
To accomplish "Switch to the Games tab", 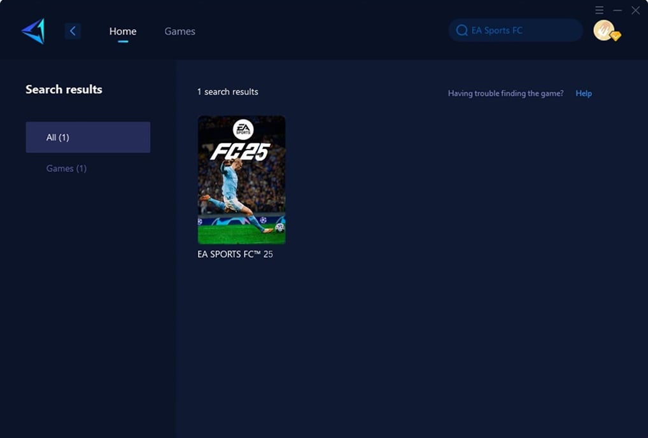I will click(180, 31).
